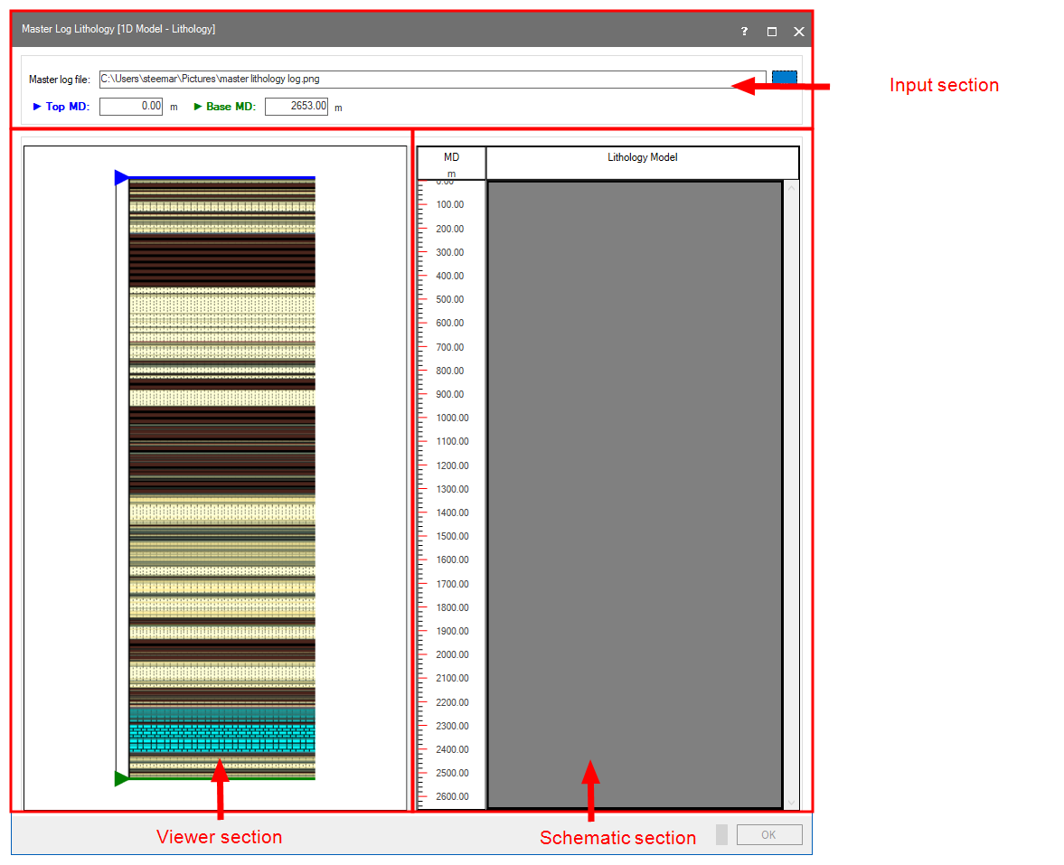
Task: Click the scrollbar down arrow beside Lithology Model
Action: pyautogui.click(x=792, y=802)
